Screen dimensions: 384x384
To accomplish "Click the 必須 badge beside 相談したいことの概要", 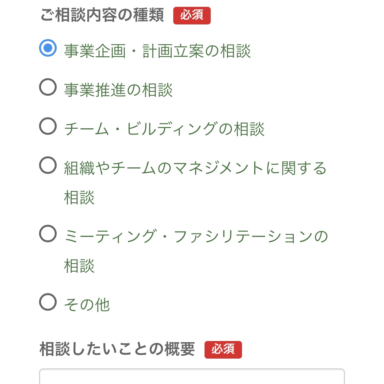I will (223, 350).
